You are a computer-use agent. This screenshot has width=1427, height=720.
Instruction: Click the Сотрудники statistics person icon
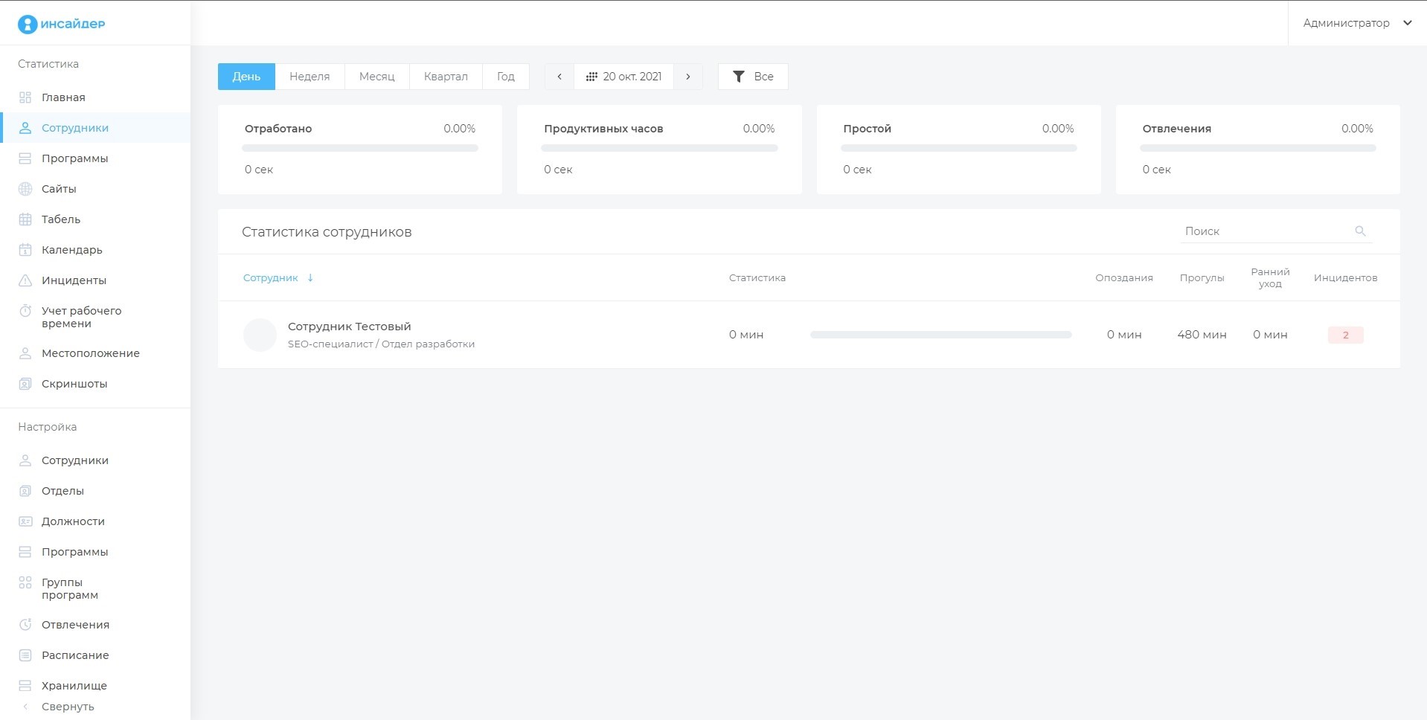click(25, 128)
